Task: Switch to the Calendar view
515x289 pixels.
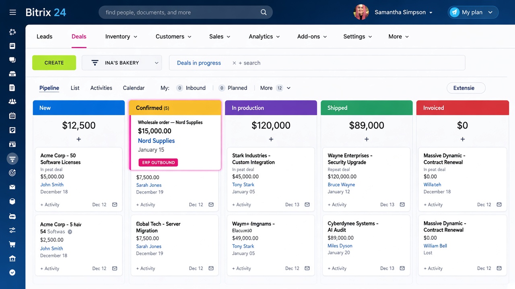Action: pos(134,88)
